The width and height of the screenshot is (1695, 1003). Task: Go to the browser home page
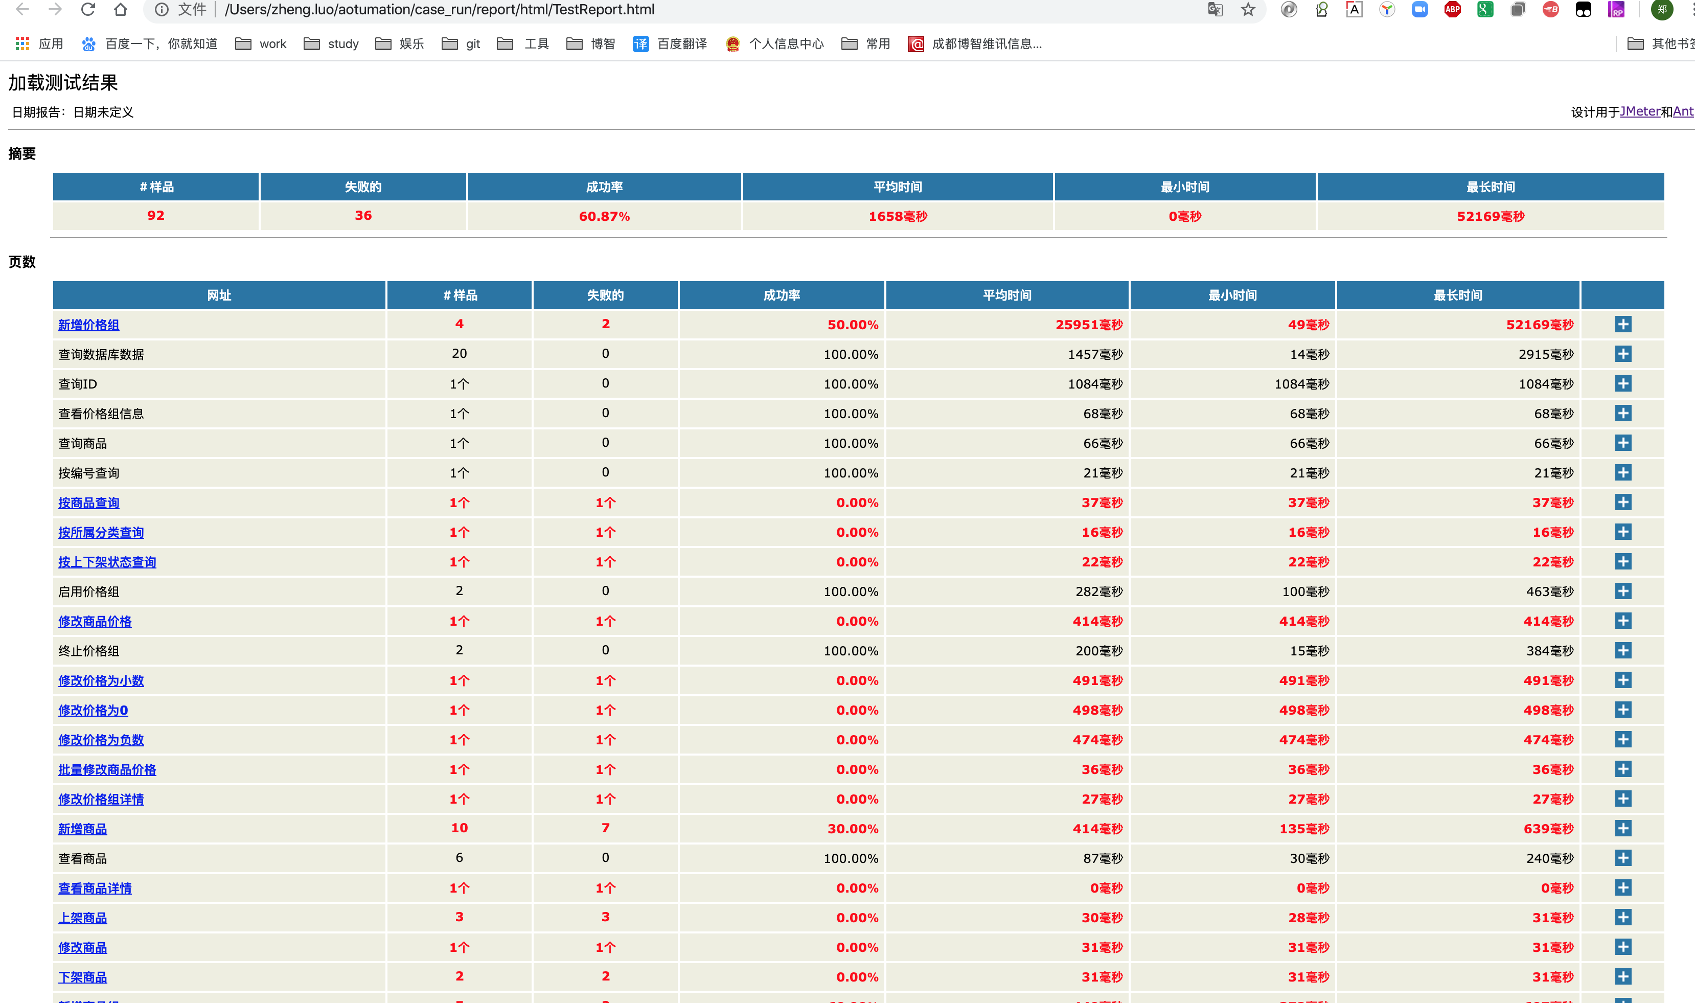pyautogui.click(x=120, y=10)
